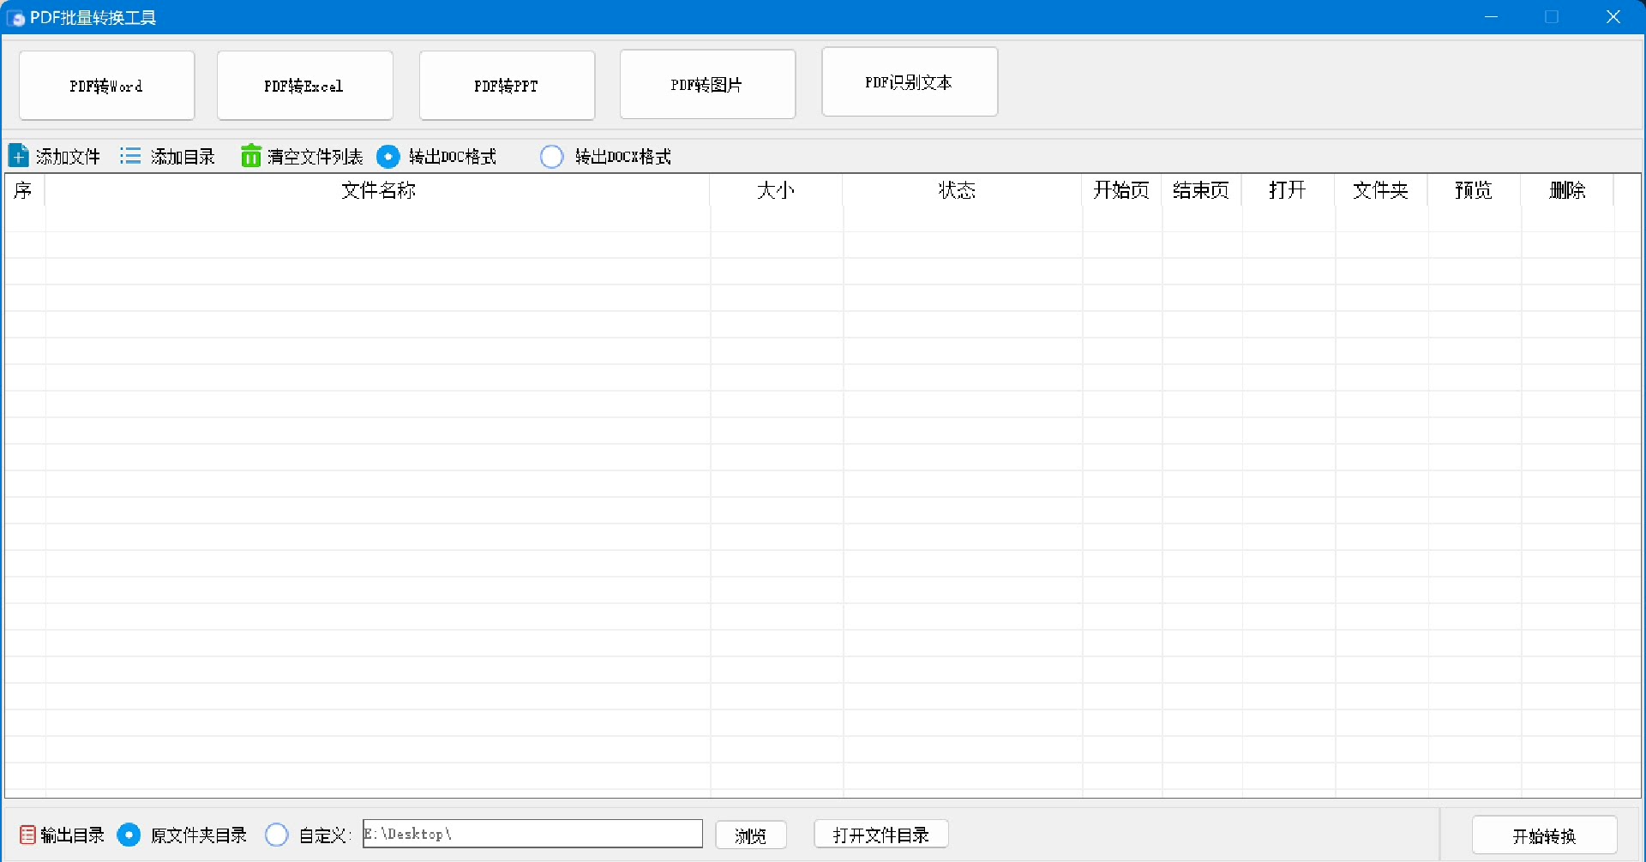Choose 自定义 output directory option
This screenshot has height=862, width=1646.
(x=277, y=835)
